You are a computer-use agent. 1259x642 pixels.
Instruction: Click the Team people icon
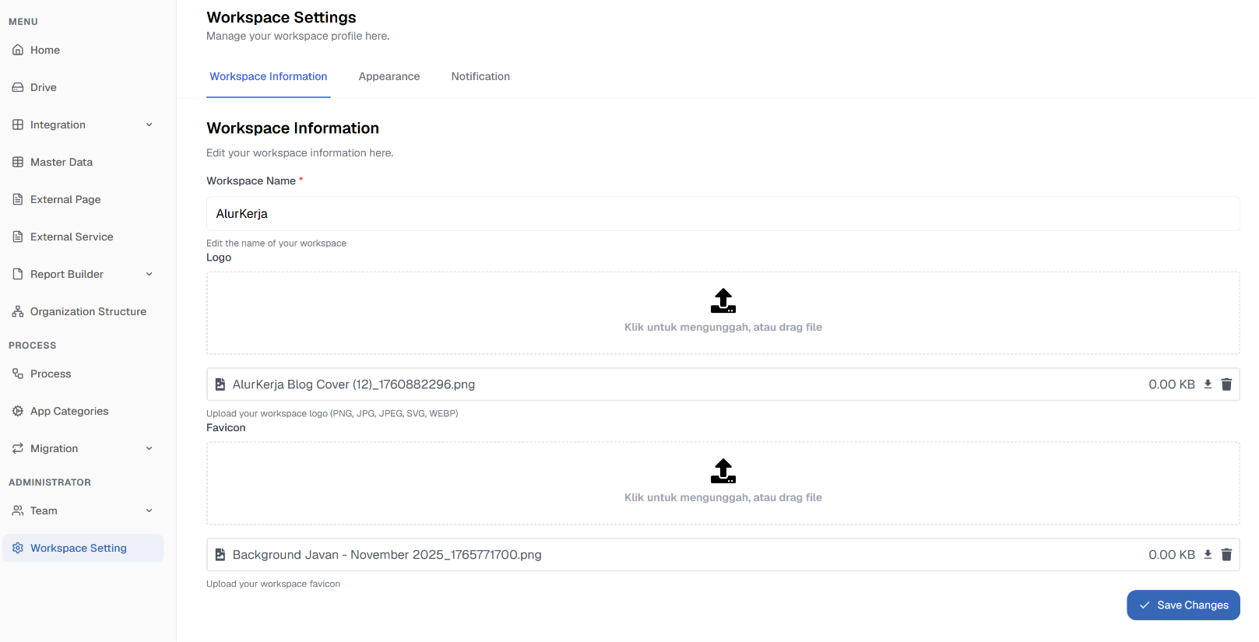(x=18, y=510)
